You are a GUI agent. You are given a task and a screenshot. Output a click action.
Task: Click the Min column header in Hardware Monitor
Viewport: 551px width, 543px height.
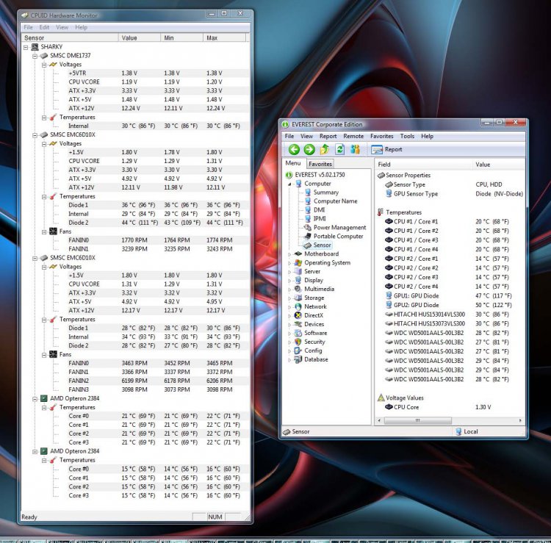point(181,37)
